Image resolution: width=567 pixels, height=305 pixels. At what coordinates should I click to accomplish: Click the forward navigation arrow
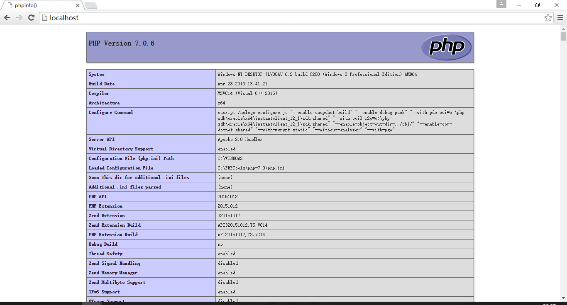point(19,18)
